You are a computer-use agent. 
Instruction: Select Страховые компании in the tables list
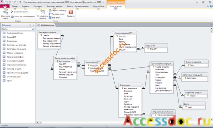click(x=17, y=65)
